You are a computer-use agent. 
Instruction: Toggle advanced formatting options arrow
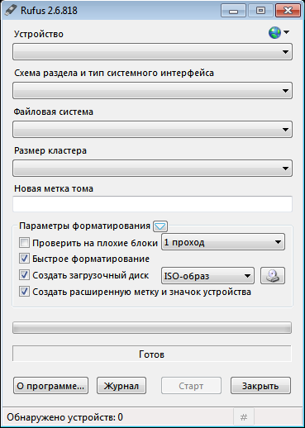[x=160, y=226]
